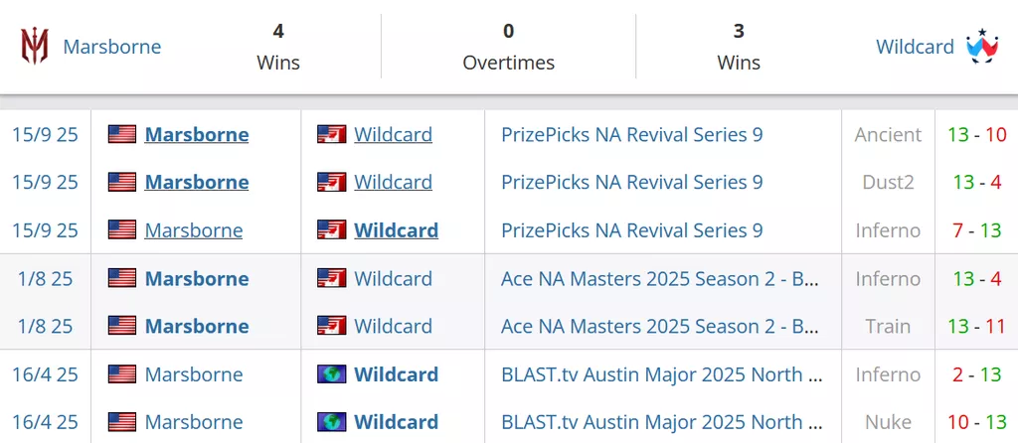Click 1/8 25 date in Train row
Screen dimensions: 1018x443
tap(46, 326)
